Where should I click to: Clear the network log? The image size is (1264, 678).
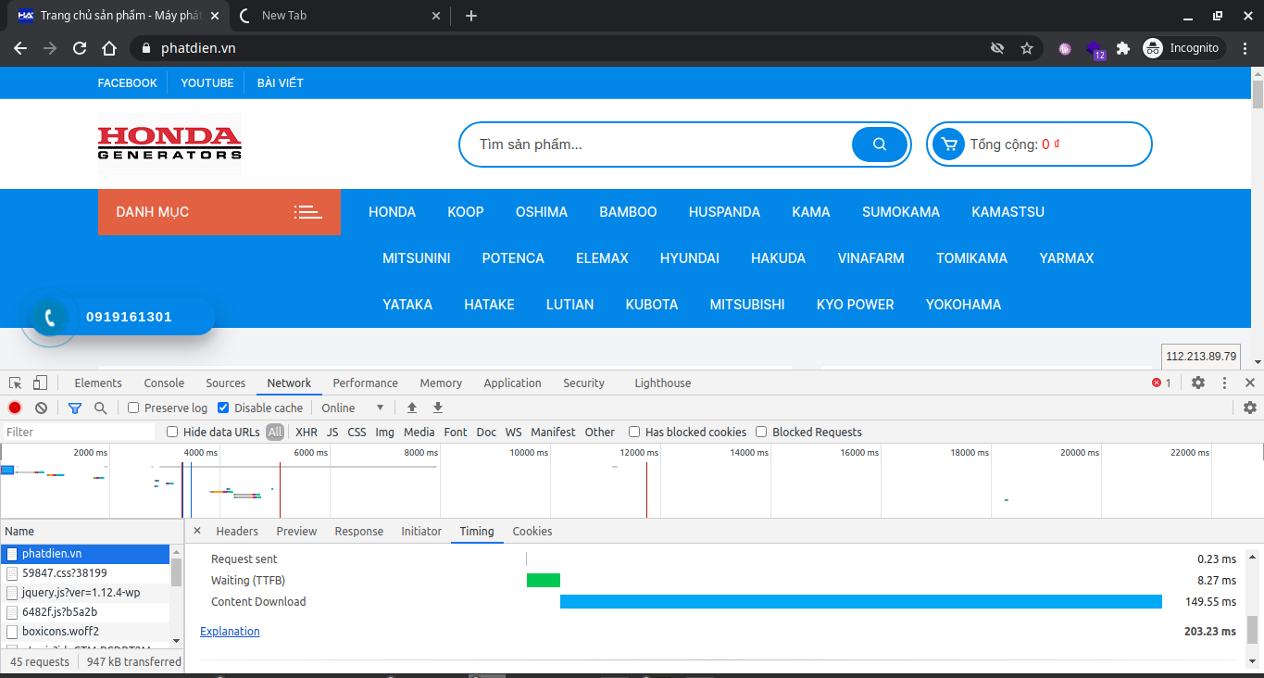41,408
